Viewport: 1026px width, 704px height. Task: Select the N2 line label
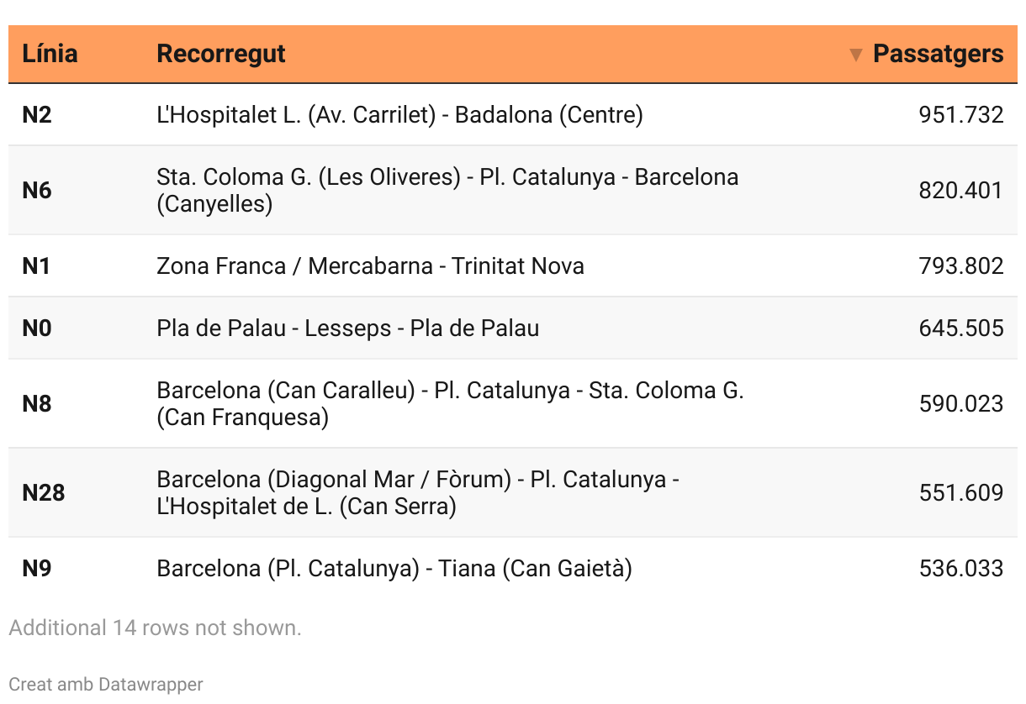click(x=37, y=114)
